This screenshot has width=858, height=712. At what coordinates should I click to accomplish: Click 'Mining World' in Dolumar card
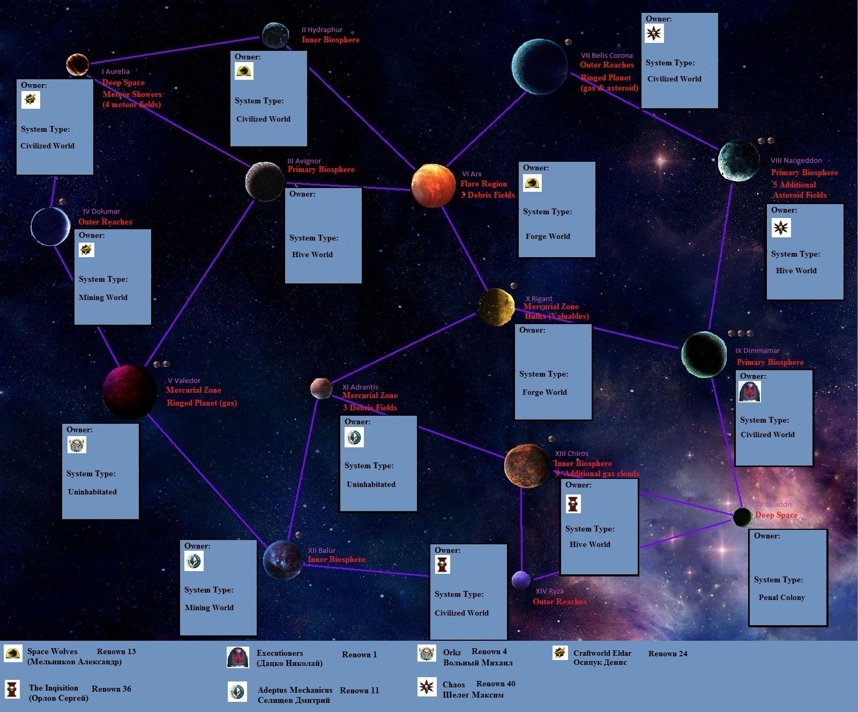103,297
